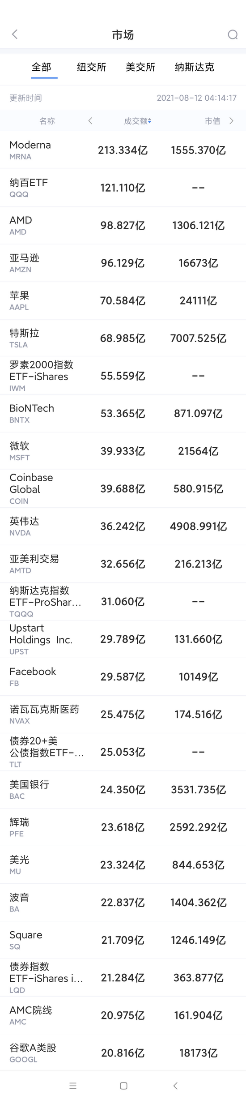Switch to the 纳斯达克 tab
Screen dimensions: 246x1100
coord(195,67)
